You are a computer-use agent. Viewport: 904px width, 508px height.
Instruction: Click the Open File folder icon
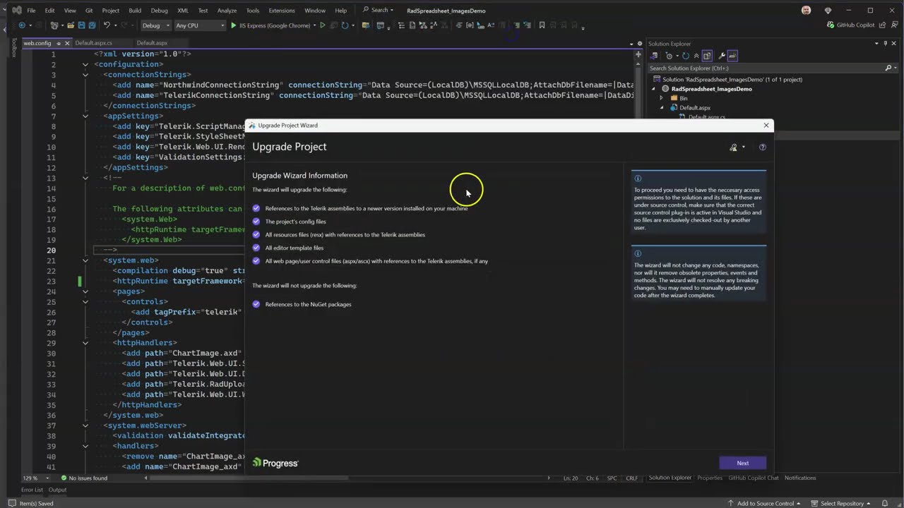(x=71, y=25)
